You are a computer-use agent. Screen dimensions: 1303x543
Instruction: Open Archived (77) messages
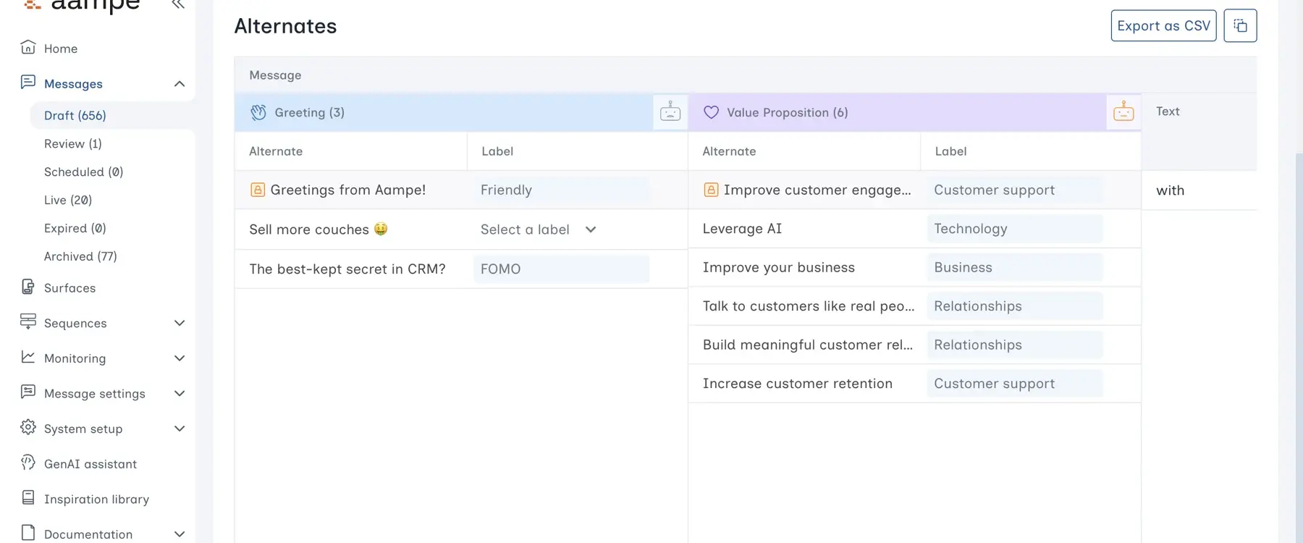point(80,256)
